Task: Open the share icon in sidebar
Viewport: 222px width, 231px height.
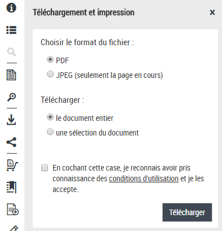Action: [x=11, y=142]
